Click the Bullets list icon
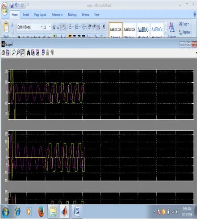The height and width of the screenshot is (219, 200). tap(70, 27)
